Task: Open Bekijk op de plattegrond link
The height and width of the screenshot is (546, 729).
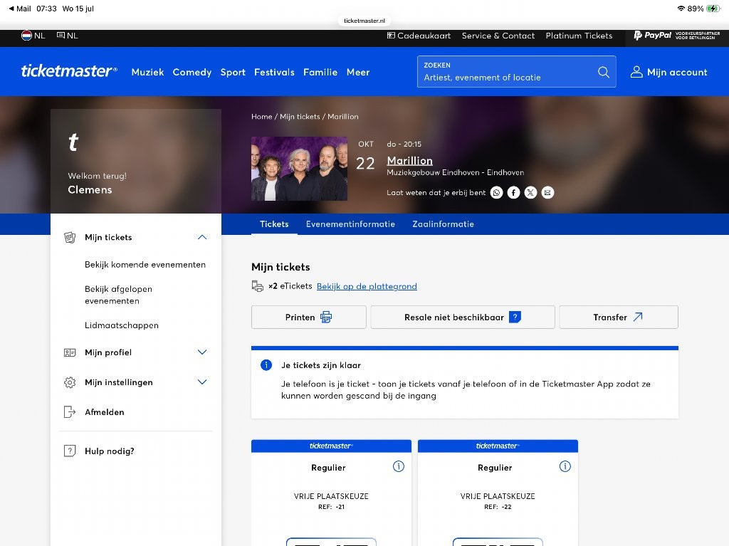Action: [367, 286]
